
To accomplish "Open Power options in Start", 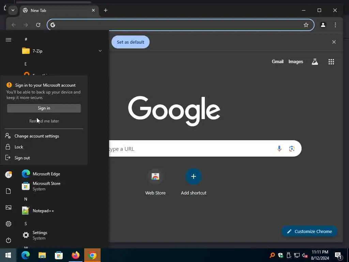I will pyautogui.click(x=9, y=240).
